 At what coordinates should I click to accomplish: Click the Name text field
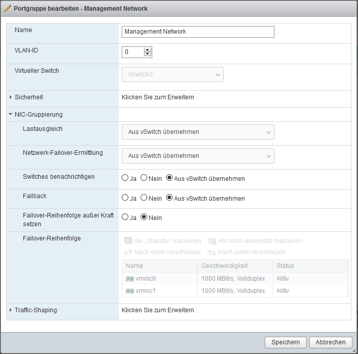[198, 32]
